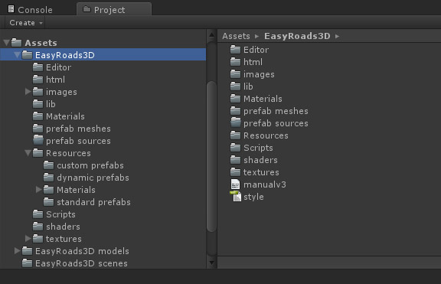Select 'manualv3' file name in right pane
The height and width of the screenshot is (284, 441).
coord(265,184)
